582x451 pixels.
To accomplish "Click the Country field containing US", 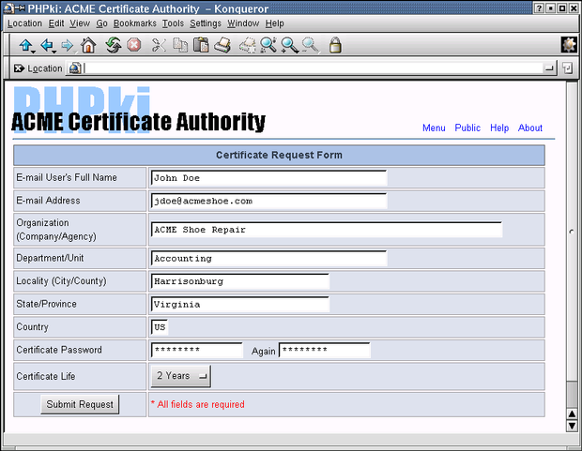I will point(160,327).
